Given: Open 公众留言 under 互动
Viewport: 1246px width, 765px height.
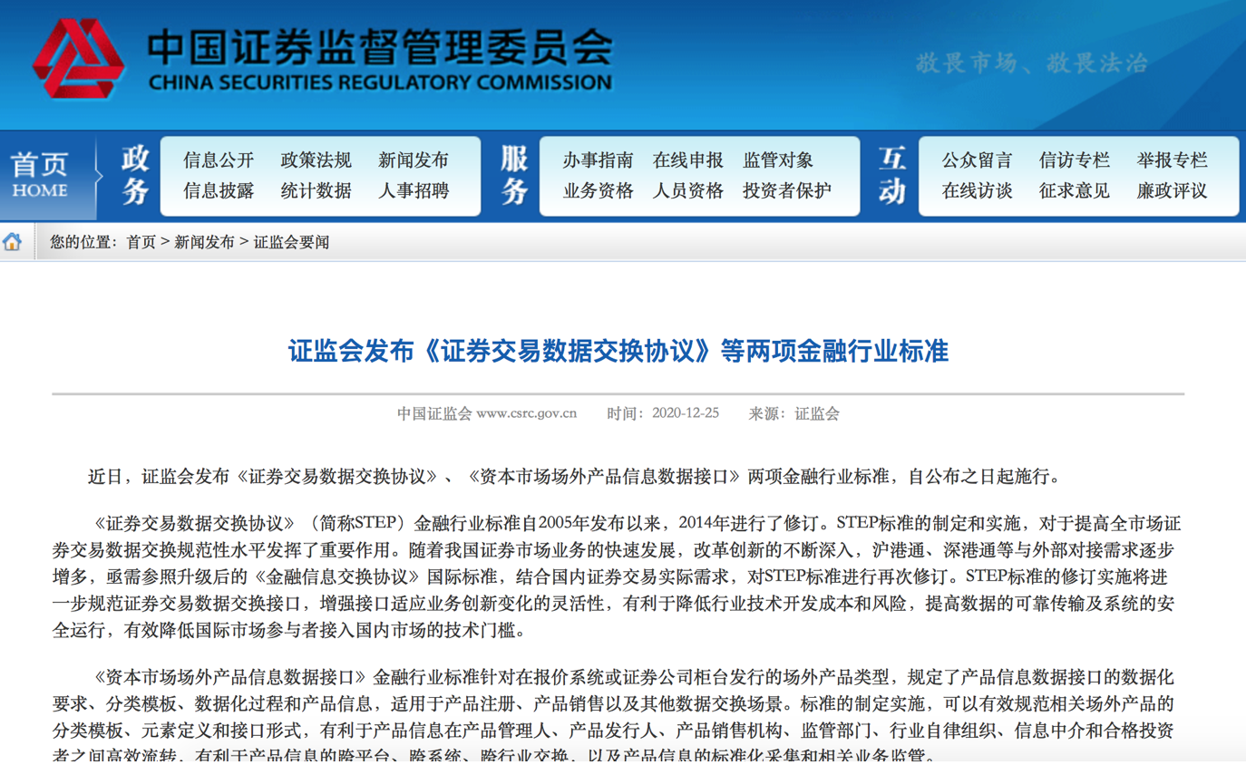Looking at the screenshot, I should point(977,160).
